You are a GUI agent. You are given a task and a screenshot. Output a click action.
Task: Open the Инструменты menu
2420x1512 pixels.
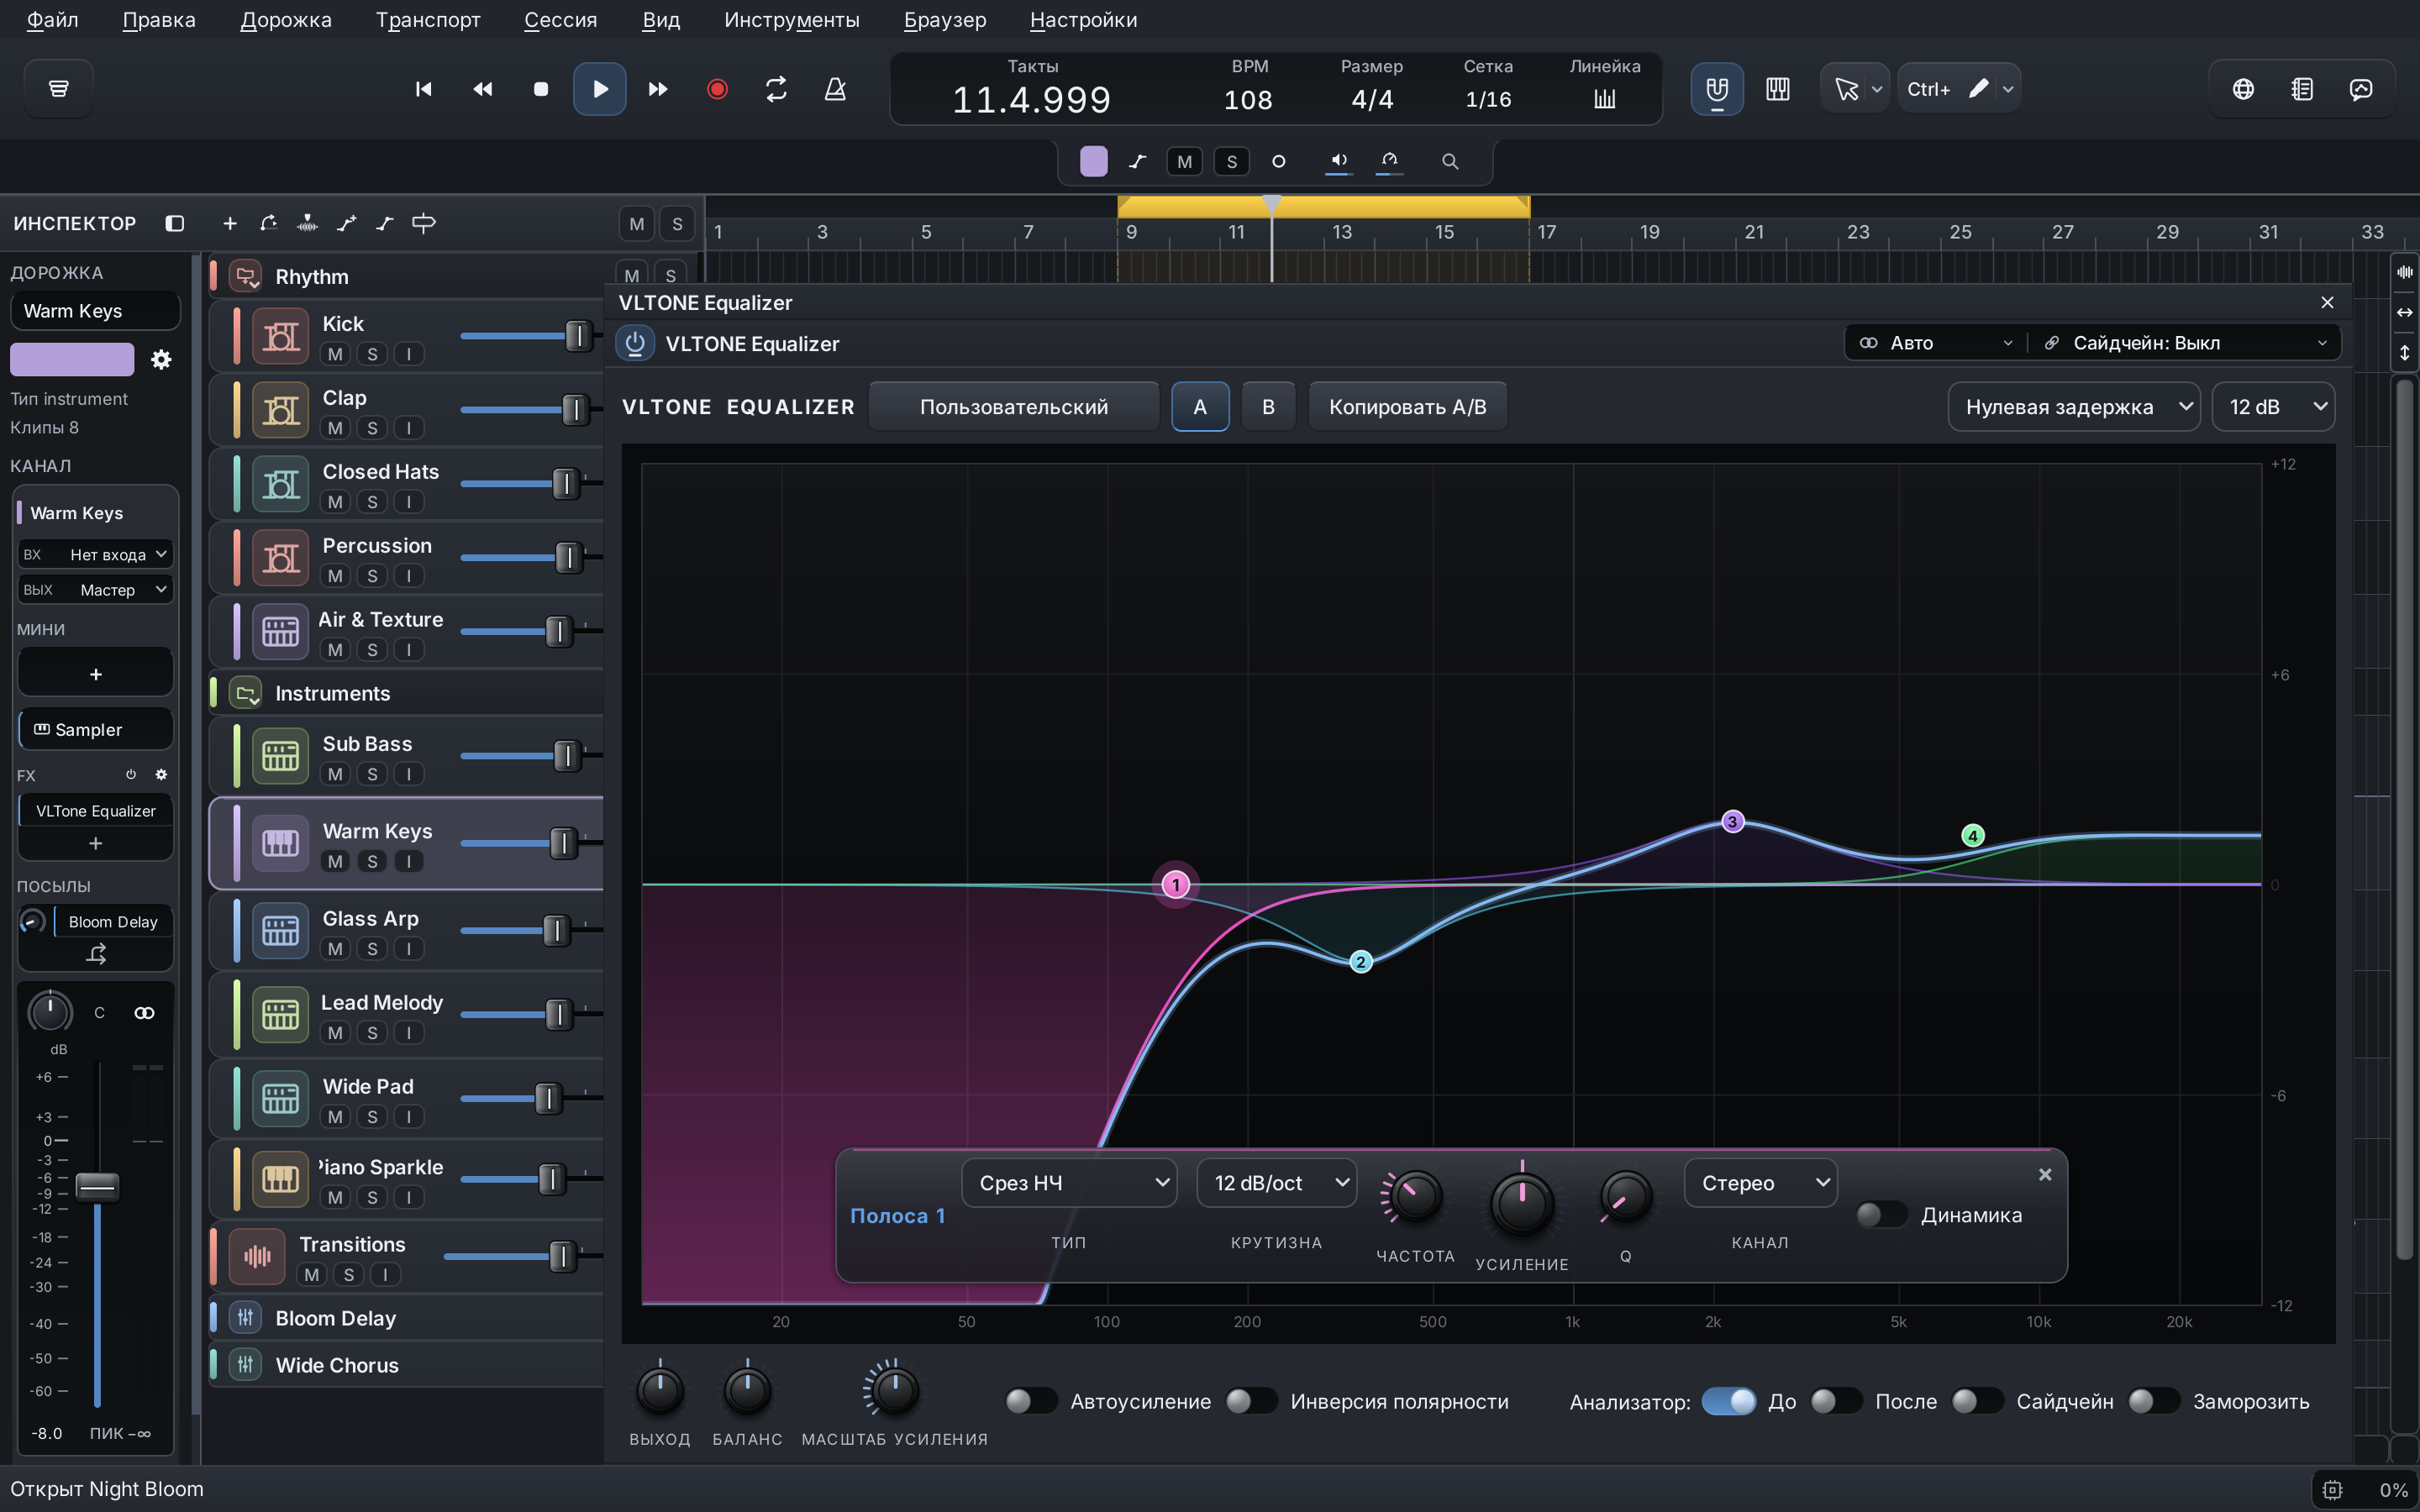click(791, 20)
